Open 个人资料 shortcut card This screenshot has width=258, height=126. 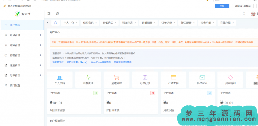(x=59, y=80)
